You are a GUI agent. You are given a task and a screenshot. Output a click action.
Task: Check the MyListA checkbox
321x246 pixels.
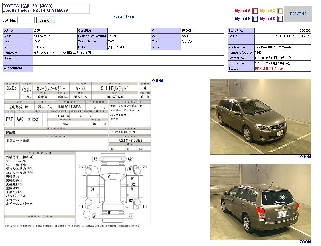point(255,11)
